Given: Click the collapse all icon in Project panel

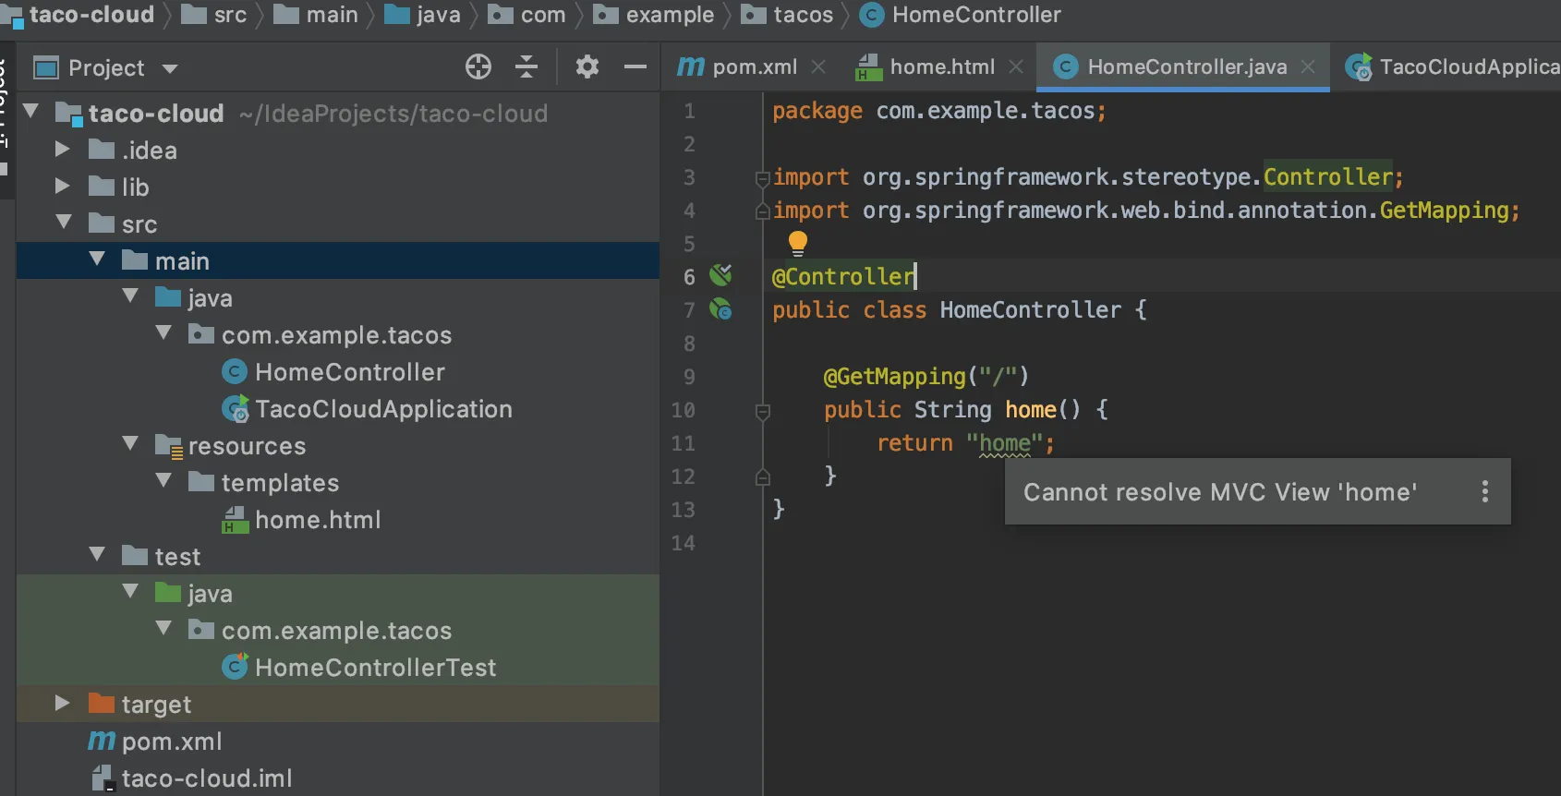Looking at the screenshot, I should pos(526,66).
